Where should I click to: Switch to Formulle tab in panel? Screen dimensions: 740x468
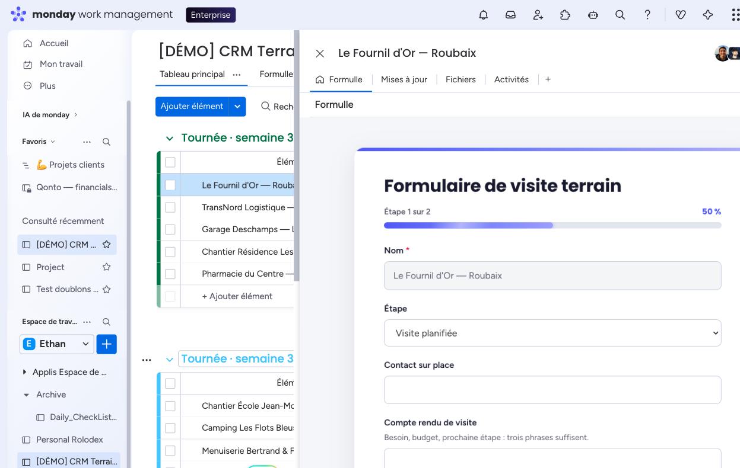(339, 79)
